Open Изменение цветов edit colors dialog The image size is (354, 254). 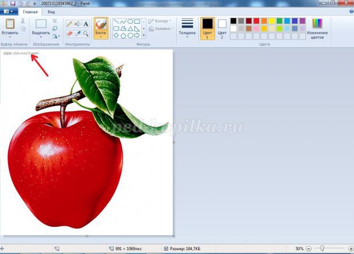(317, 28)
